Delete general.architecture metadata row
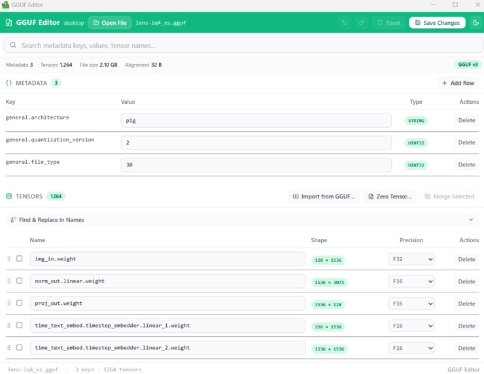 [x=466, y=120]
